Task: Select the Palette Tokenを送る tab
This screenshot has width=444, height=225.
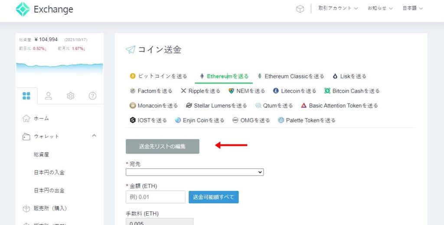Action: 307,120
